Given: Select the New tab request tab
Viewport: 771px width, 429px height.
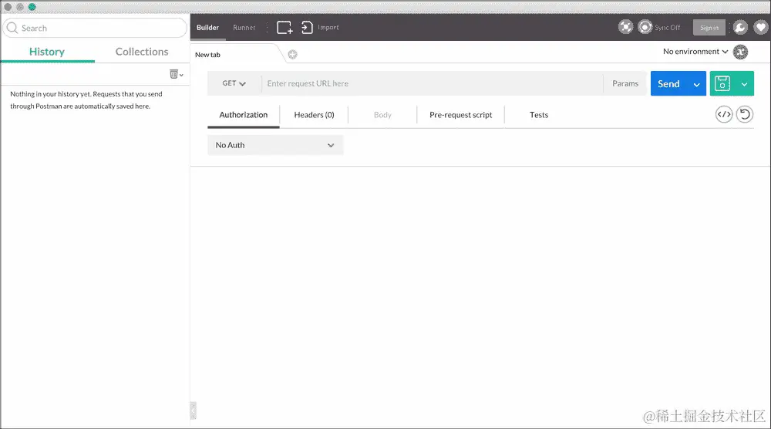Looking at the screenshot, I should pyautogui.click(x=236, y=55).
